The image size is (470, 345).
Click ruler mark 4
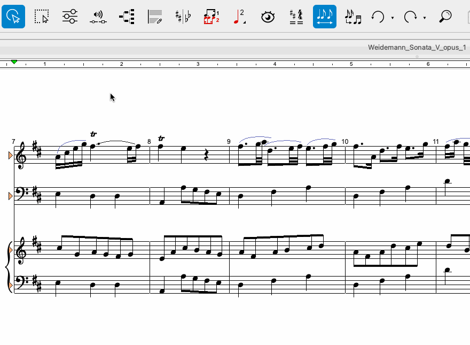(x=275, y=64)
